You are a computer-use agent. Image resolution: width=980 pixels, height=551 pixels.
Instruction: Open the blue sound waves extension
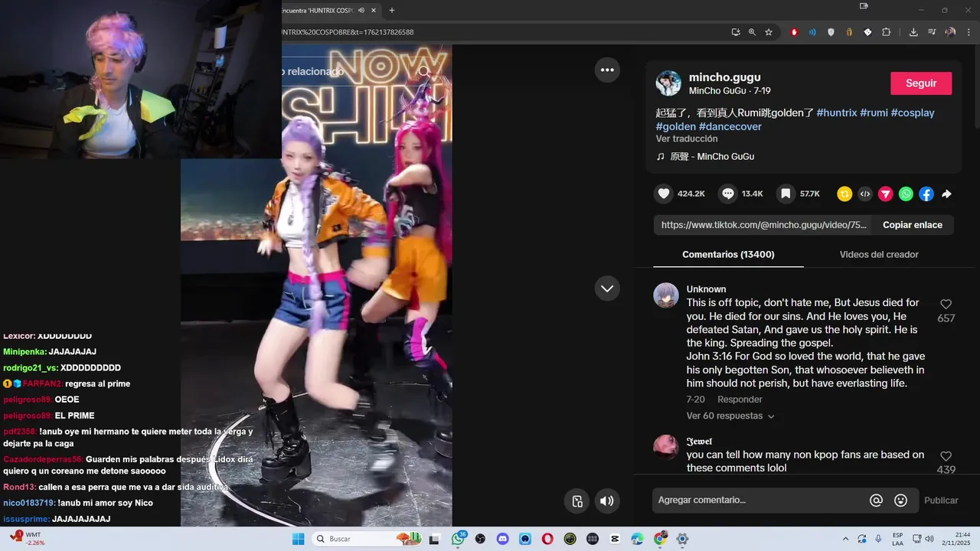point(812,32)
